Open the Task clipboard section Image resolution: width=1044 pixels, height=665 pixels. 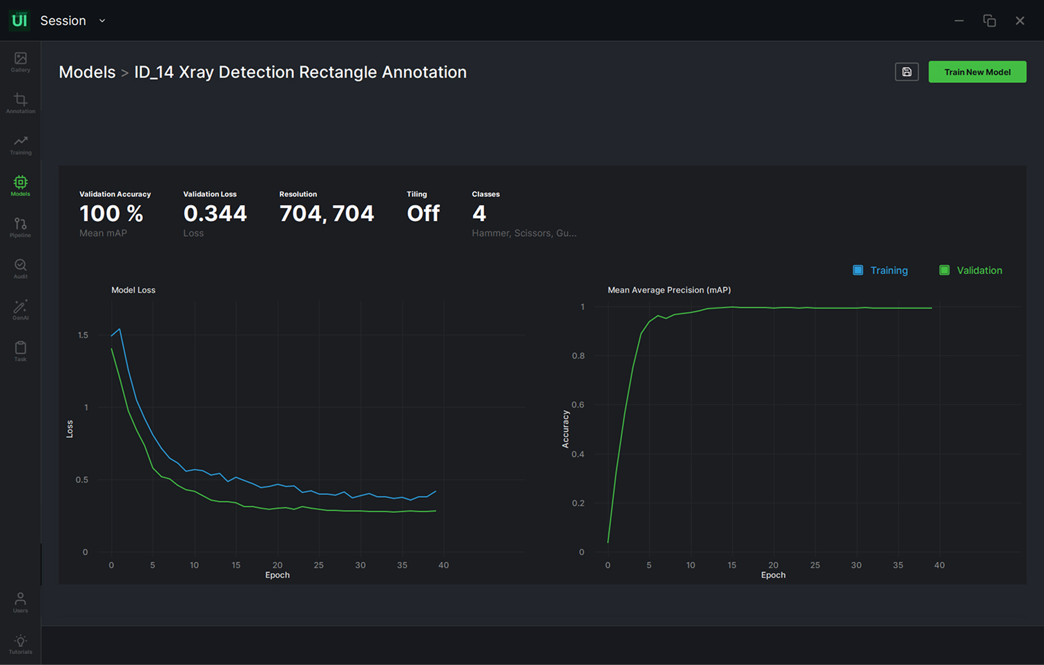[20, 351]
